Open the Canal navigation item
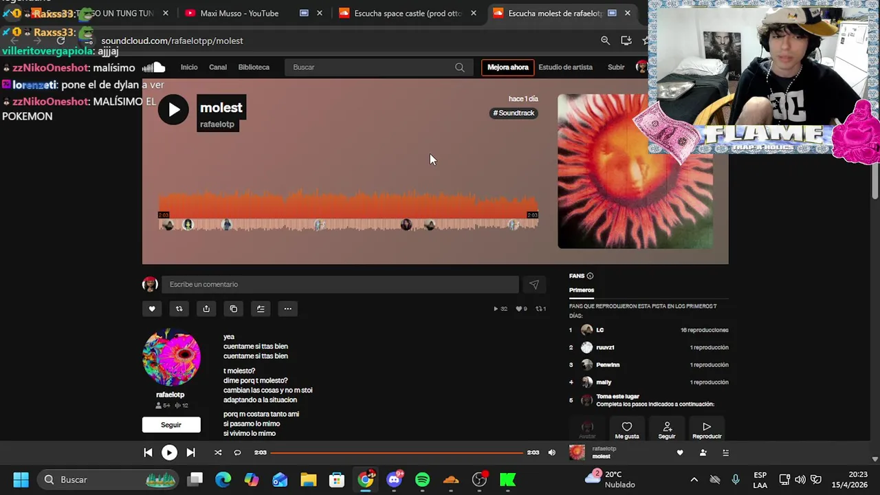Image resolution: width=880 pixels, height=495 pixels. [x=218, y=67]
